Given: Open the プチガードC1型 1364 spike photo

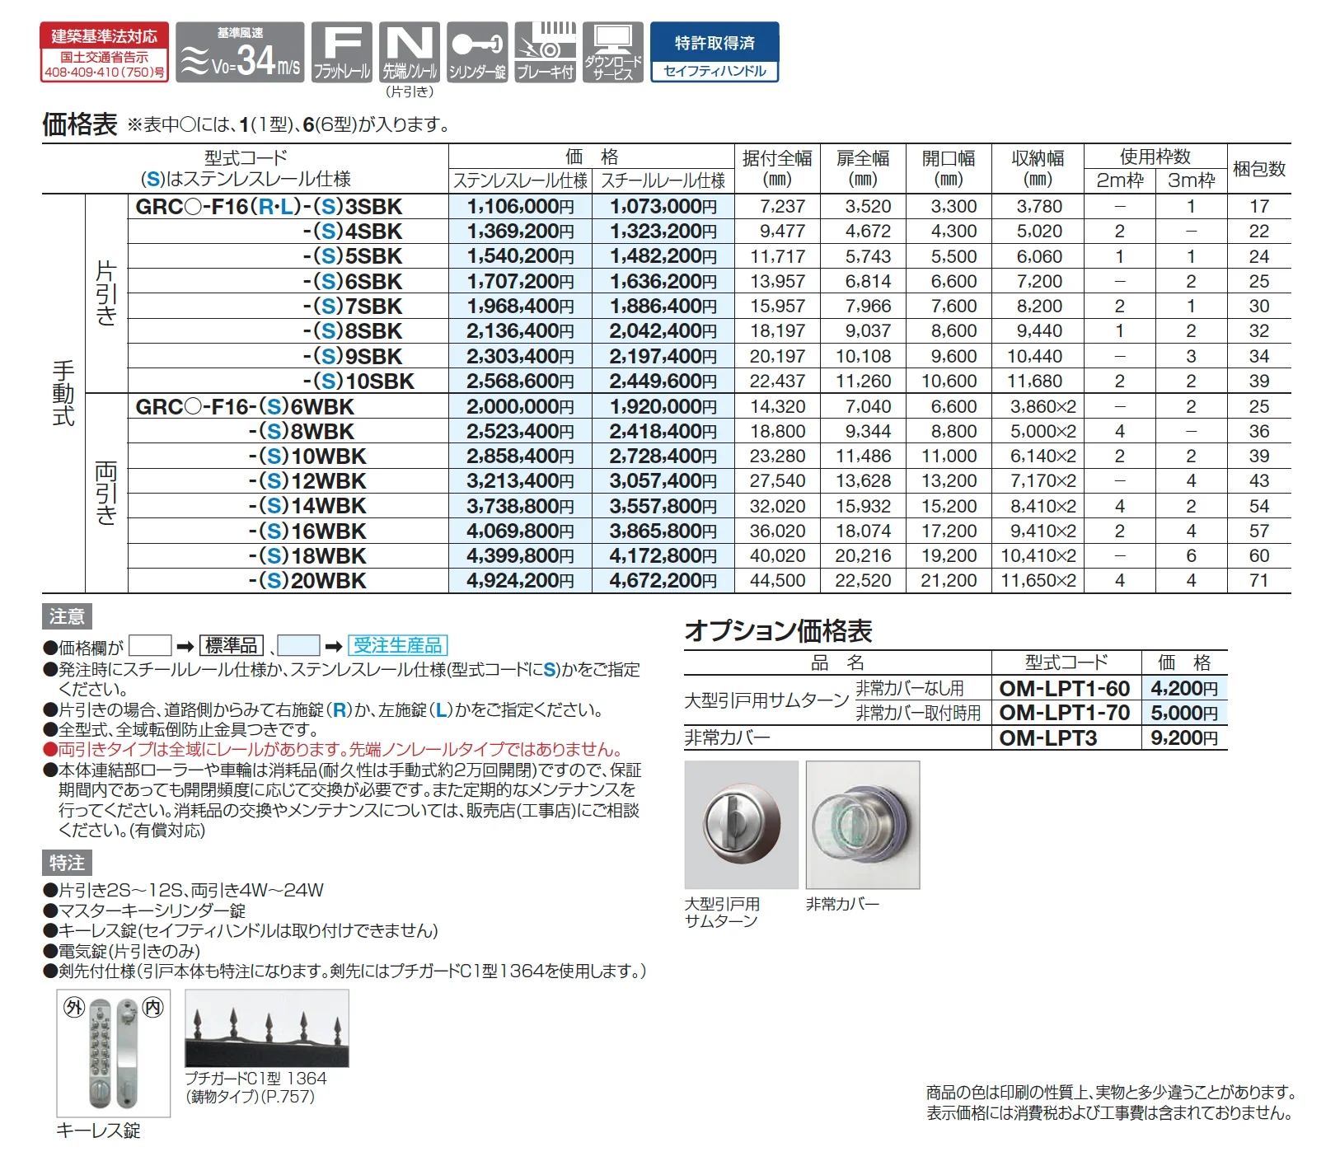Looking at the screenshot, I should point(267,1028).
